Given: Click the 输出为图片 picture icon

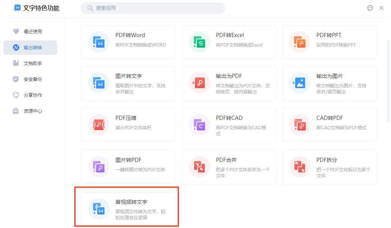Looking at the screenshot, I should (x=300, y=83).
